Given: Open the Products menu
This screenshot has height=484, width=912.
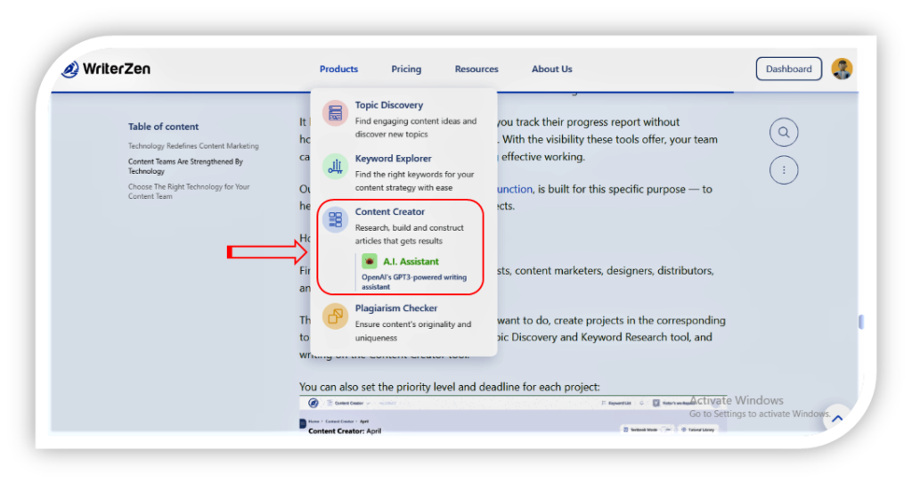Looking at the screenshot, I should pos(338,69).
